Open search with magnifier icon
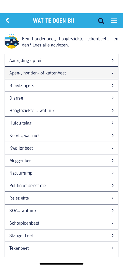This screenshot has width=123, height=267. 101,21
